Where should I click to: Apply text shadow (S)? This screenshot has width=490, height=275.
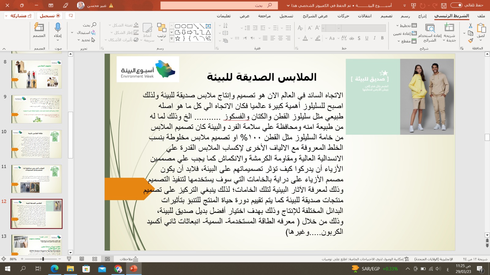point(359,38)
